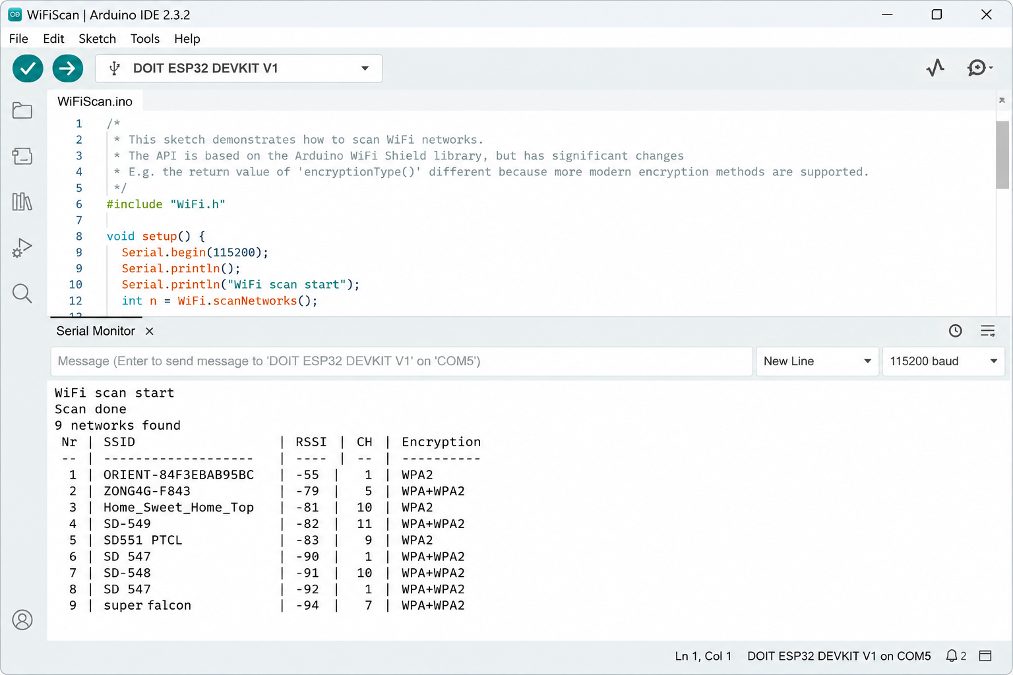Open the Help menu
Viewport: 1013px width, 675px height.
(x=187, y=39)
